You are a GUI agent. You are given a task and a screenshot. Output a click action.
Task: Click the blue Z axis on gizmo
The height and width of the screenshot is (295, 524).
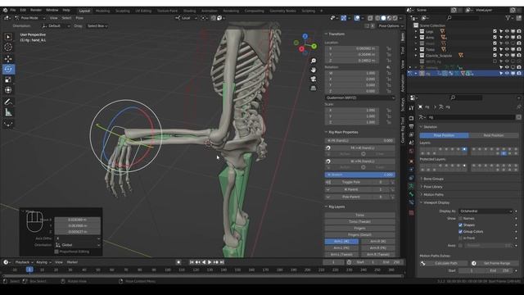(305, 36)
